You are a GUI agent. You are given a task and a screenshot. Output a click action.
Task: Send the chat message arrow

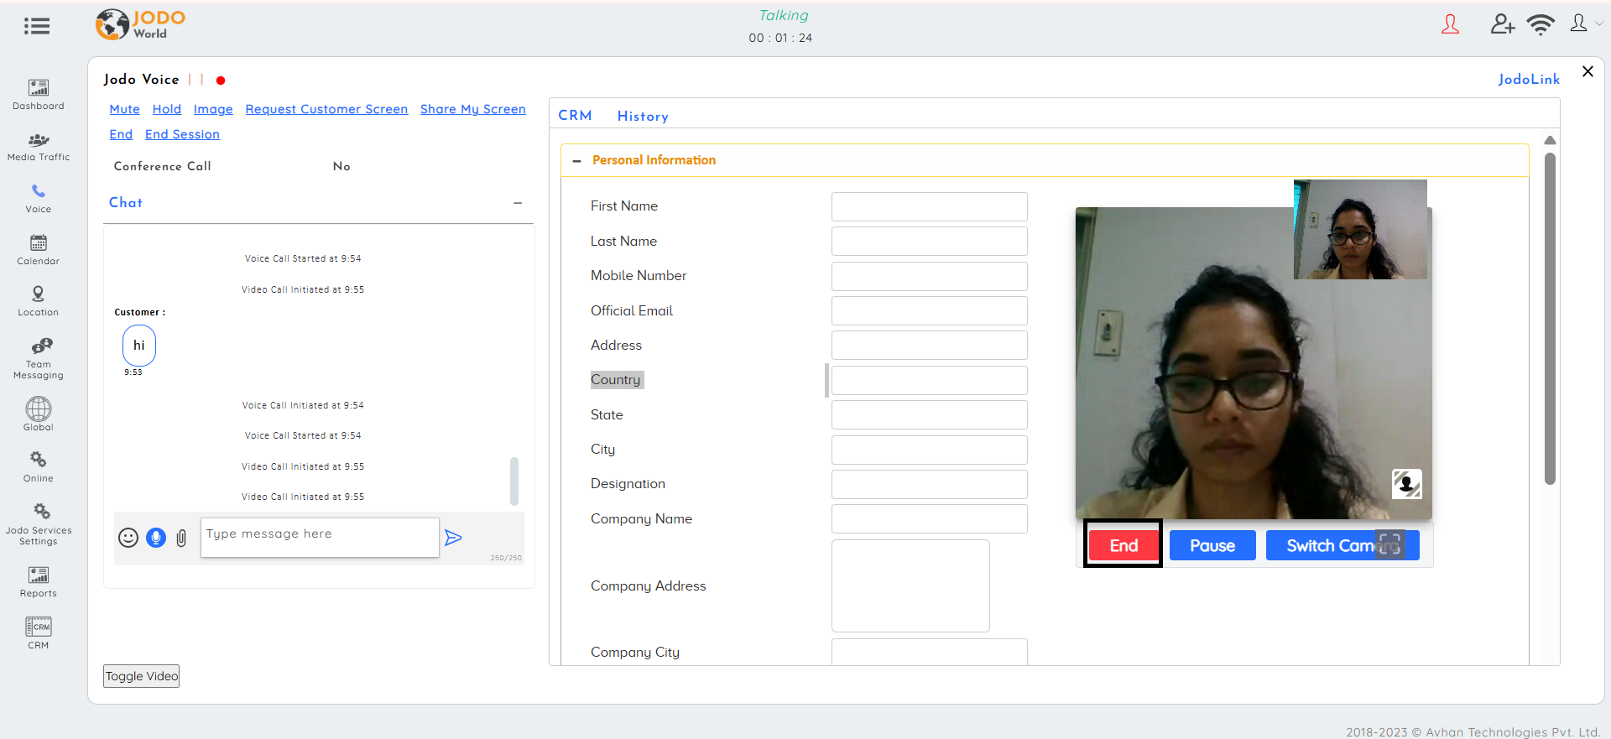[453, 538]
